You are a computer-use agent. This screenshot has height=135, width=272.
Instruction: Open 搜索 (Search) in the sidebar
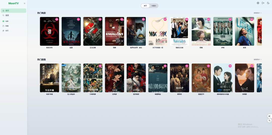tap(7, 15)
